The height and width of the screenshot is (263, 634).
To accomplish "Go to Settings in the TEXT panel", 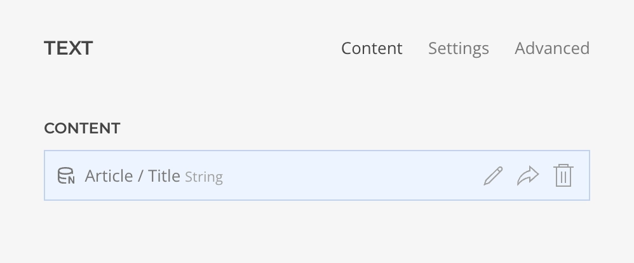I will (x=458, y=48).
